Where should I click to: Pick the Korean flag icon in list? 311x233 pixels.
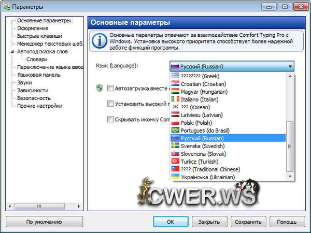[175, 107]
